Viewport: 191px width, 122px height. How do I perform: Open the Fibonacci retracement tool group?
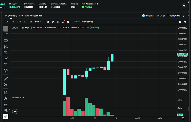[x=6, y=41]
